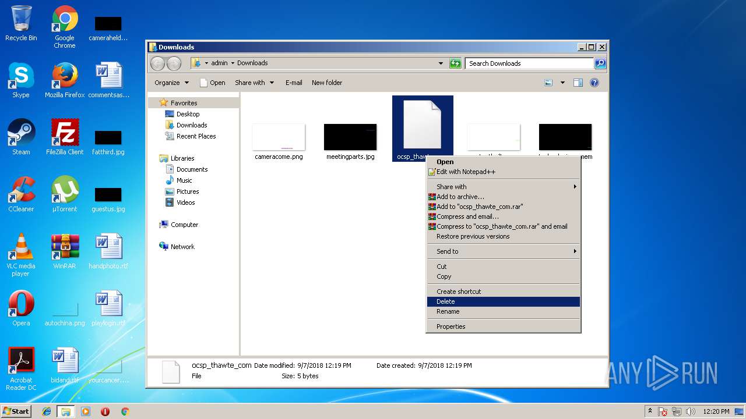The image size is (746, 419).
Task: Launch VLC media player shortcut
Action: (21, 255)
